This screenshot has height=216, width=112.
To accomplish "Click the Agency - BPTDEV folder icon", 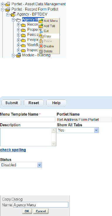I will (13, 14).
